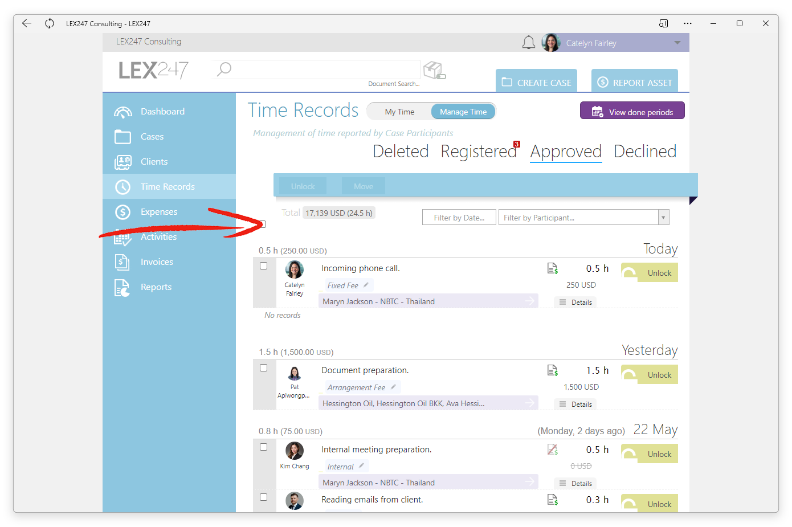
Task: Check the Internal meeting preparation record
Action: tap(263, 447)
